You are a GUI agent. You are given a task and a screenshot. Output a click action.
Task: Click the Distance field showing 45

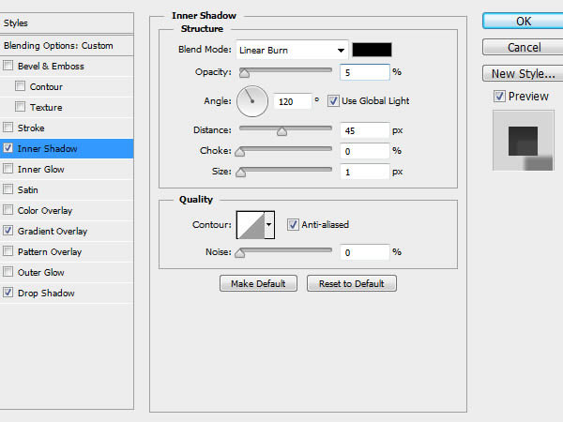click(x=364, y=130)
